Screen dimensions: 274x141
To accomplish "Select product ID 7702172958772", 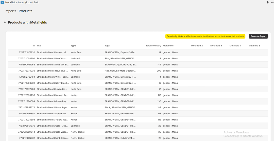I will point(27,108).
